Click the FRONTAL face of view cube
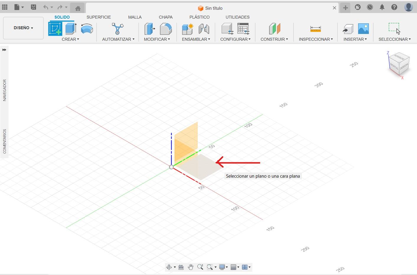The width and height of the screenshot is (417, 275). 394,66
